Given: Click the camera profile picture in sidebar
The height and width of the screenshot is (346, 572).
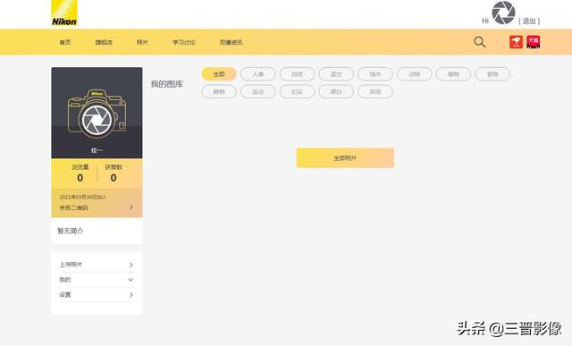Looking at the screenshot, I should pyautogui.click(x=97, y=114).
